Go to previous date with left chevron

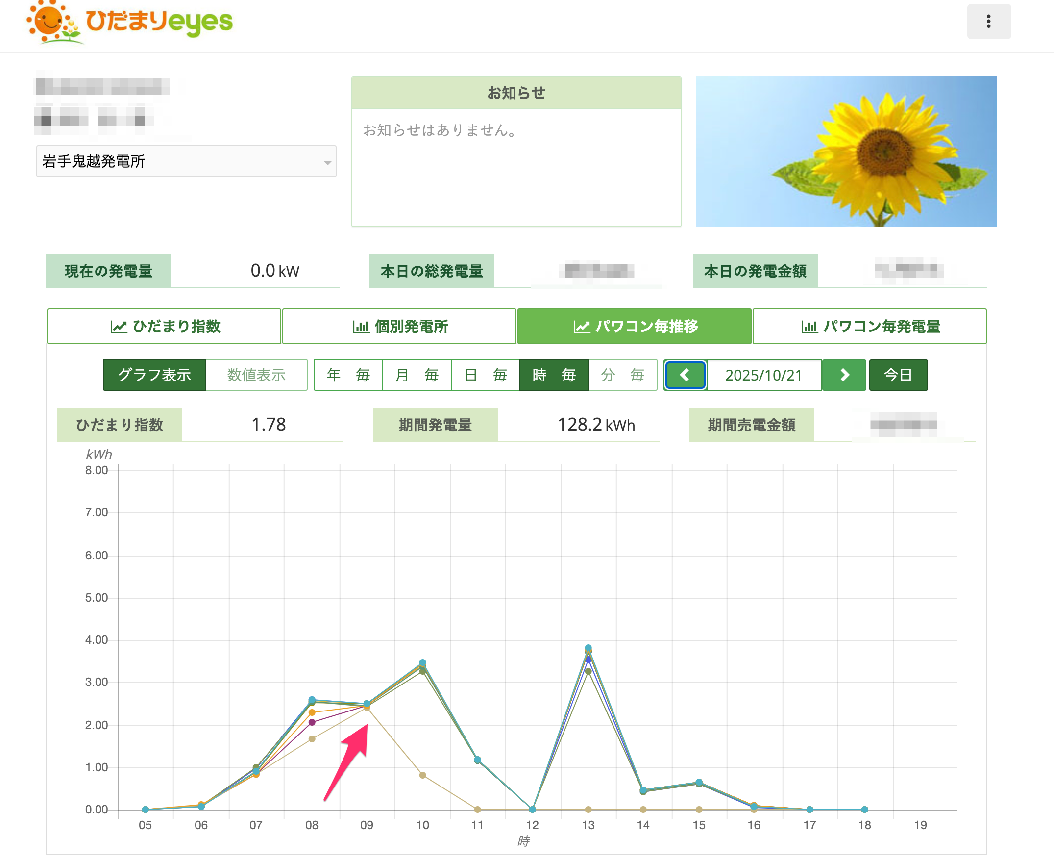point(685,375)
